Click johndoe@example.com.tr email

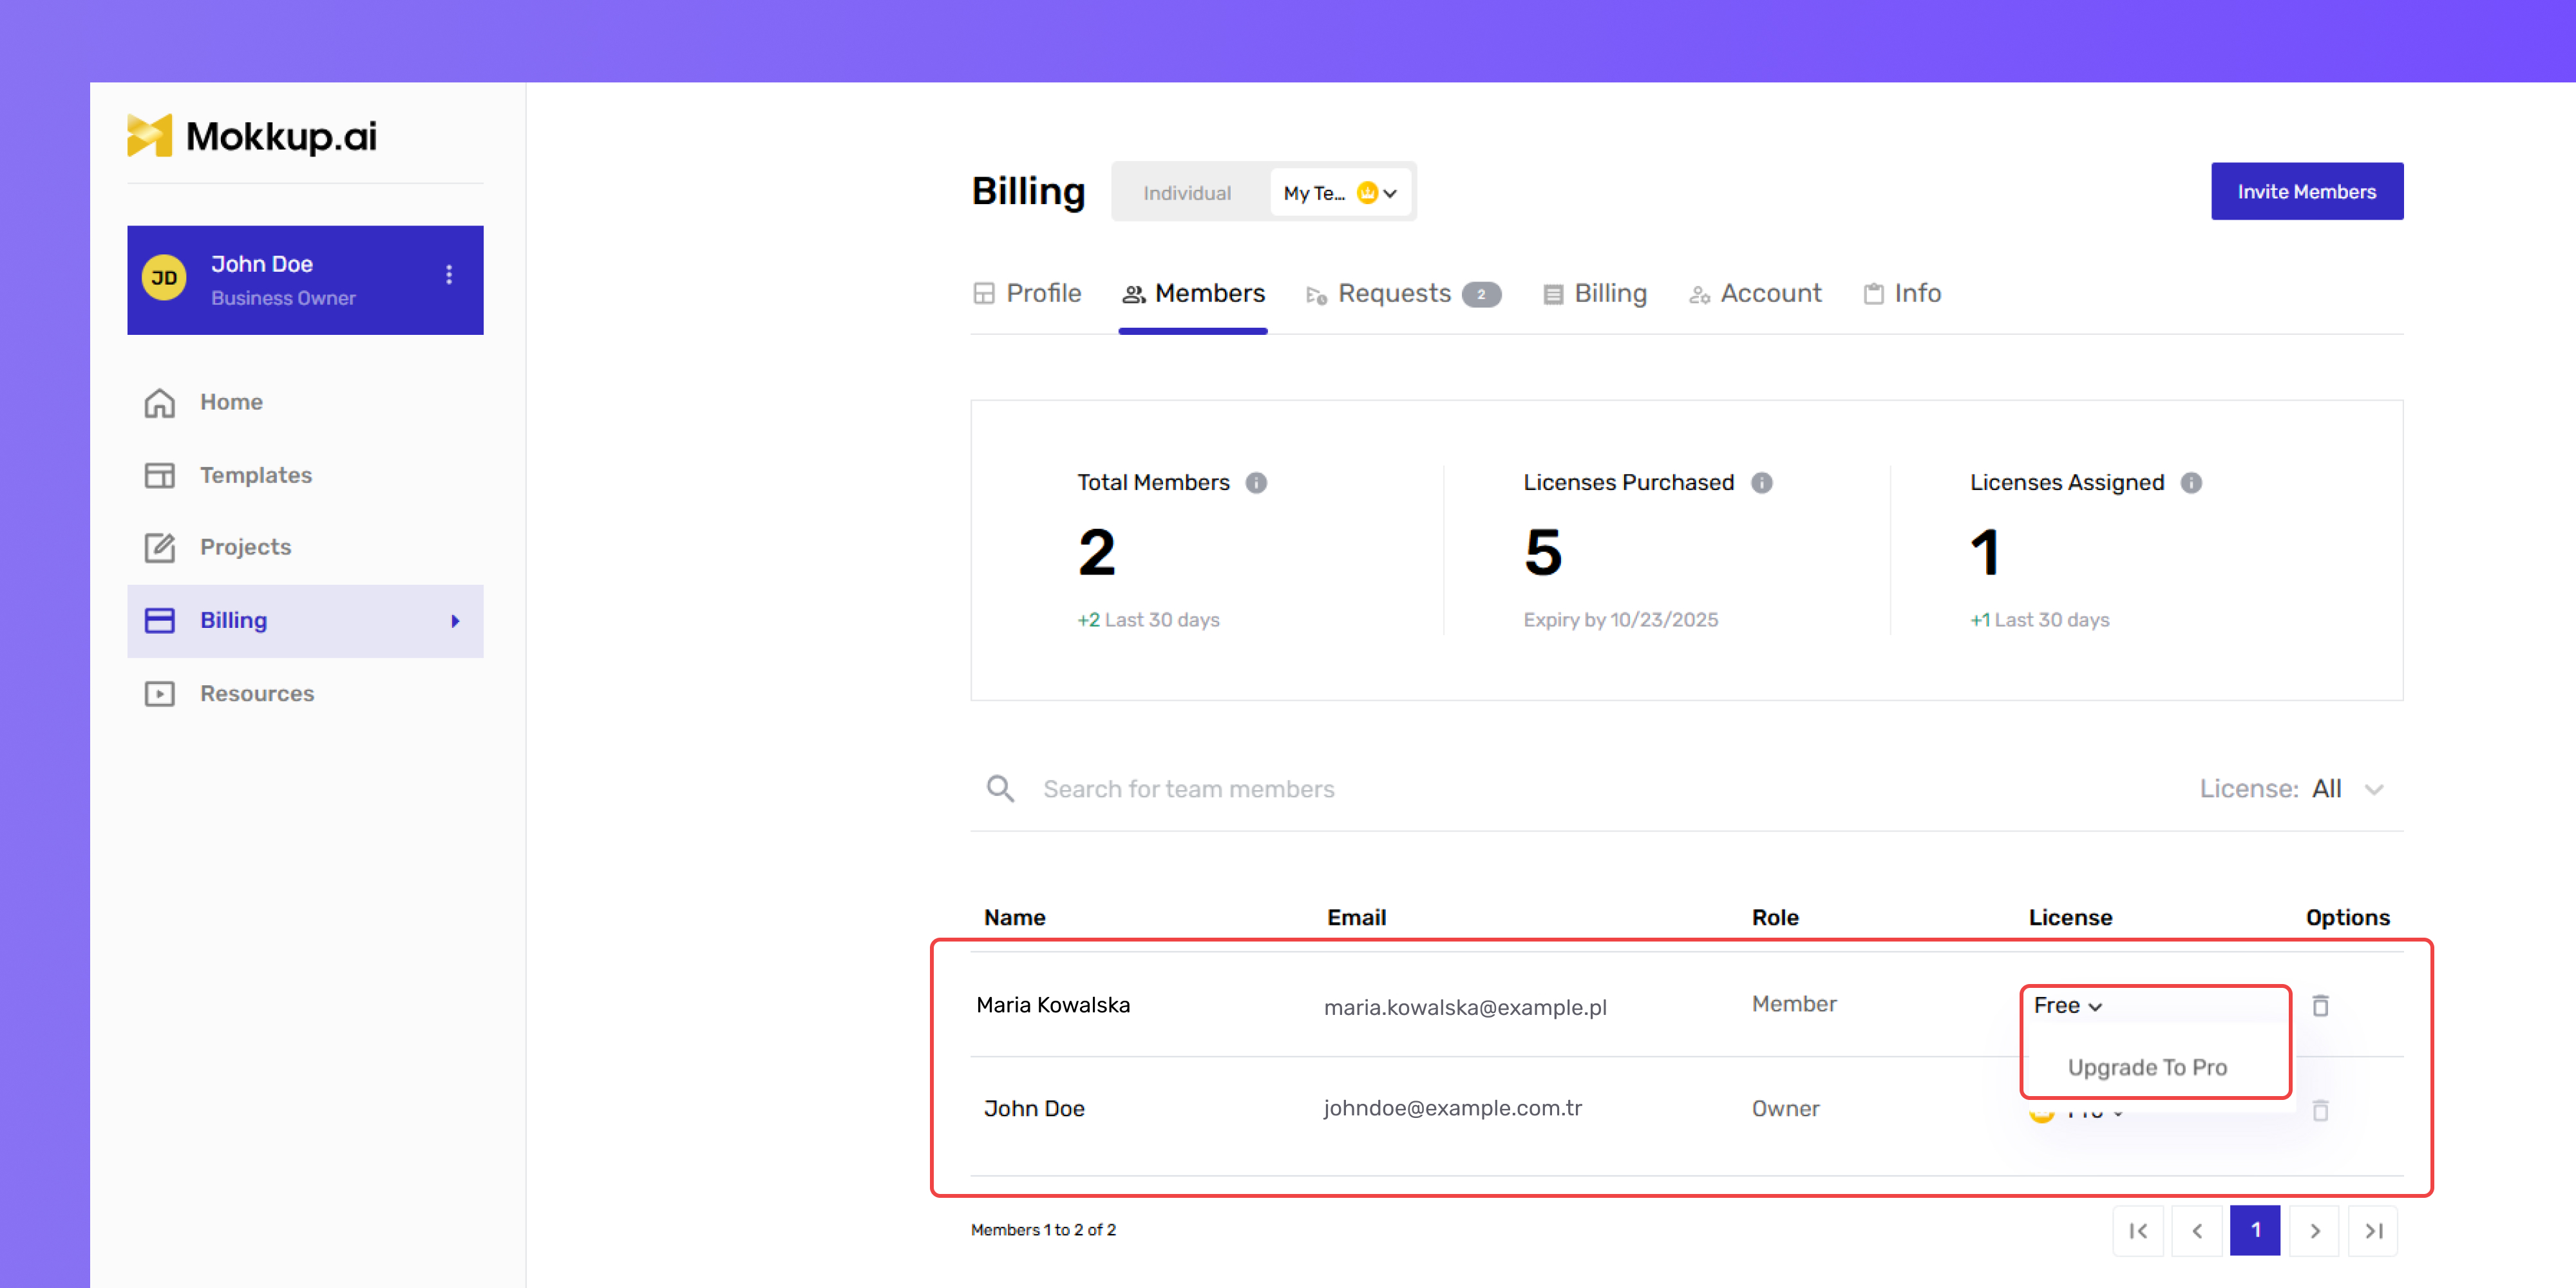(1453, 1108)
